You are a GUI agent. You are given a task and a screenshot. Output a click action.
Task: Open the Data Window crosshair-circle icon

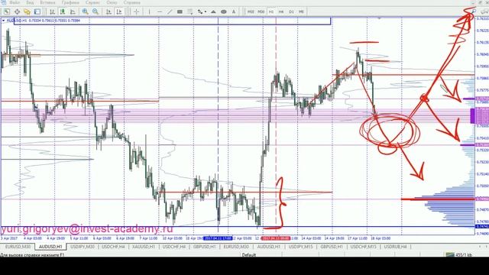tap(17, 12)
